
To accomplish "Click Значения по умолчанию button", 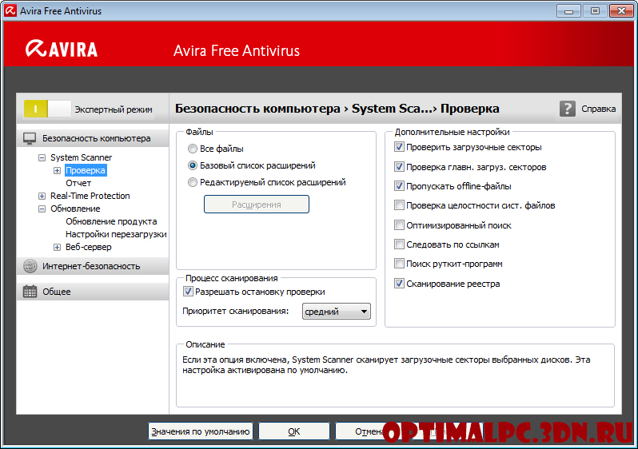I will point(200,431).
